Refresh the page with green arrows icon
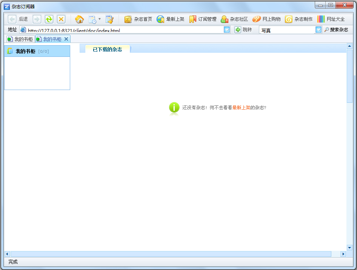The image size is (357, 270). pos(49,19)
